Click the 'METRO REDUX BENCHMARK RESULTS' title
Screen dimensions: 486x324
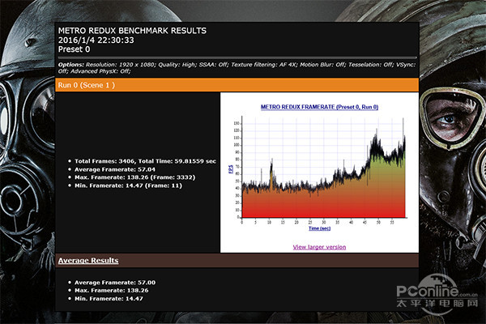132,31
